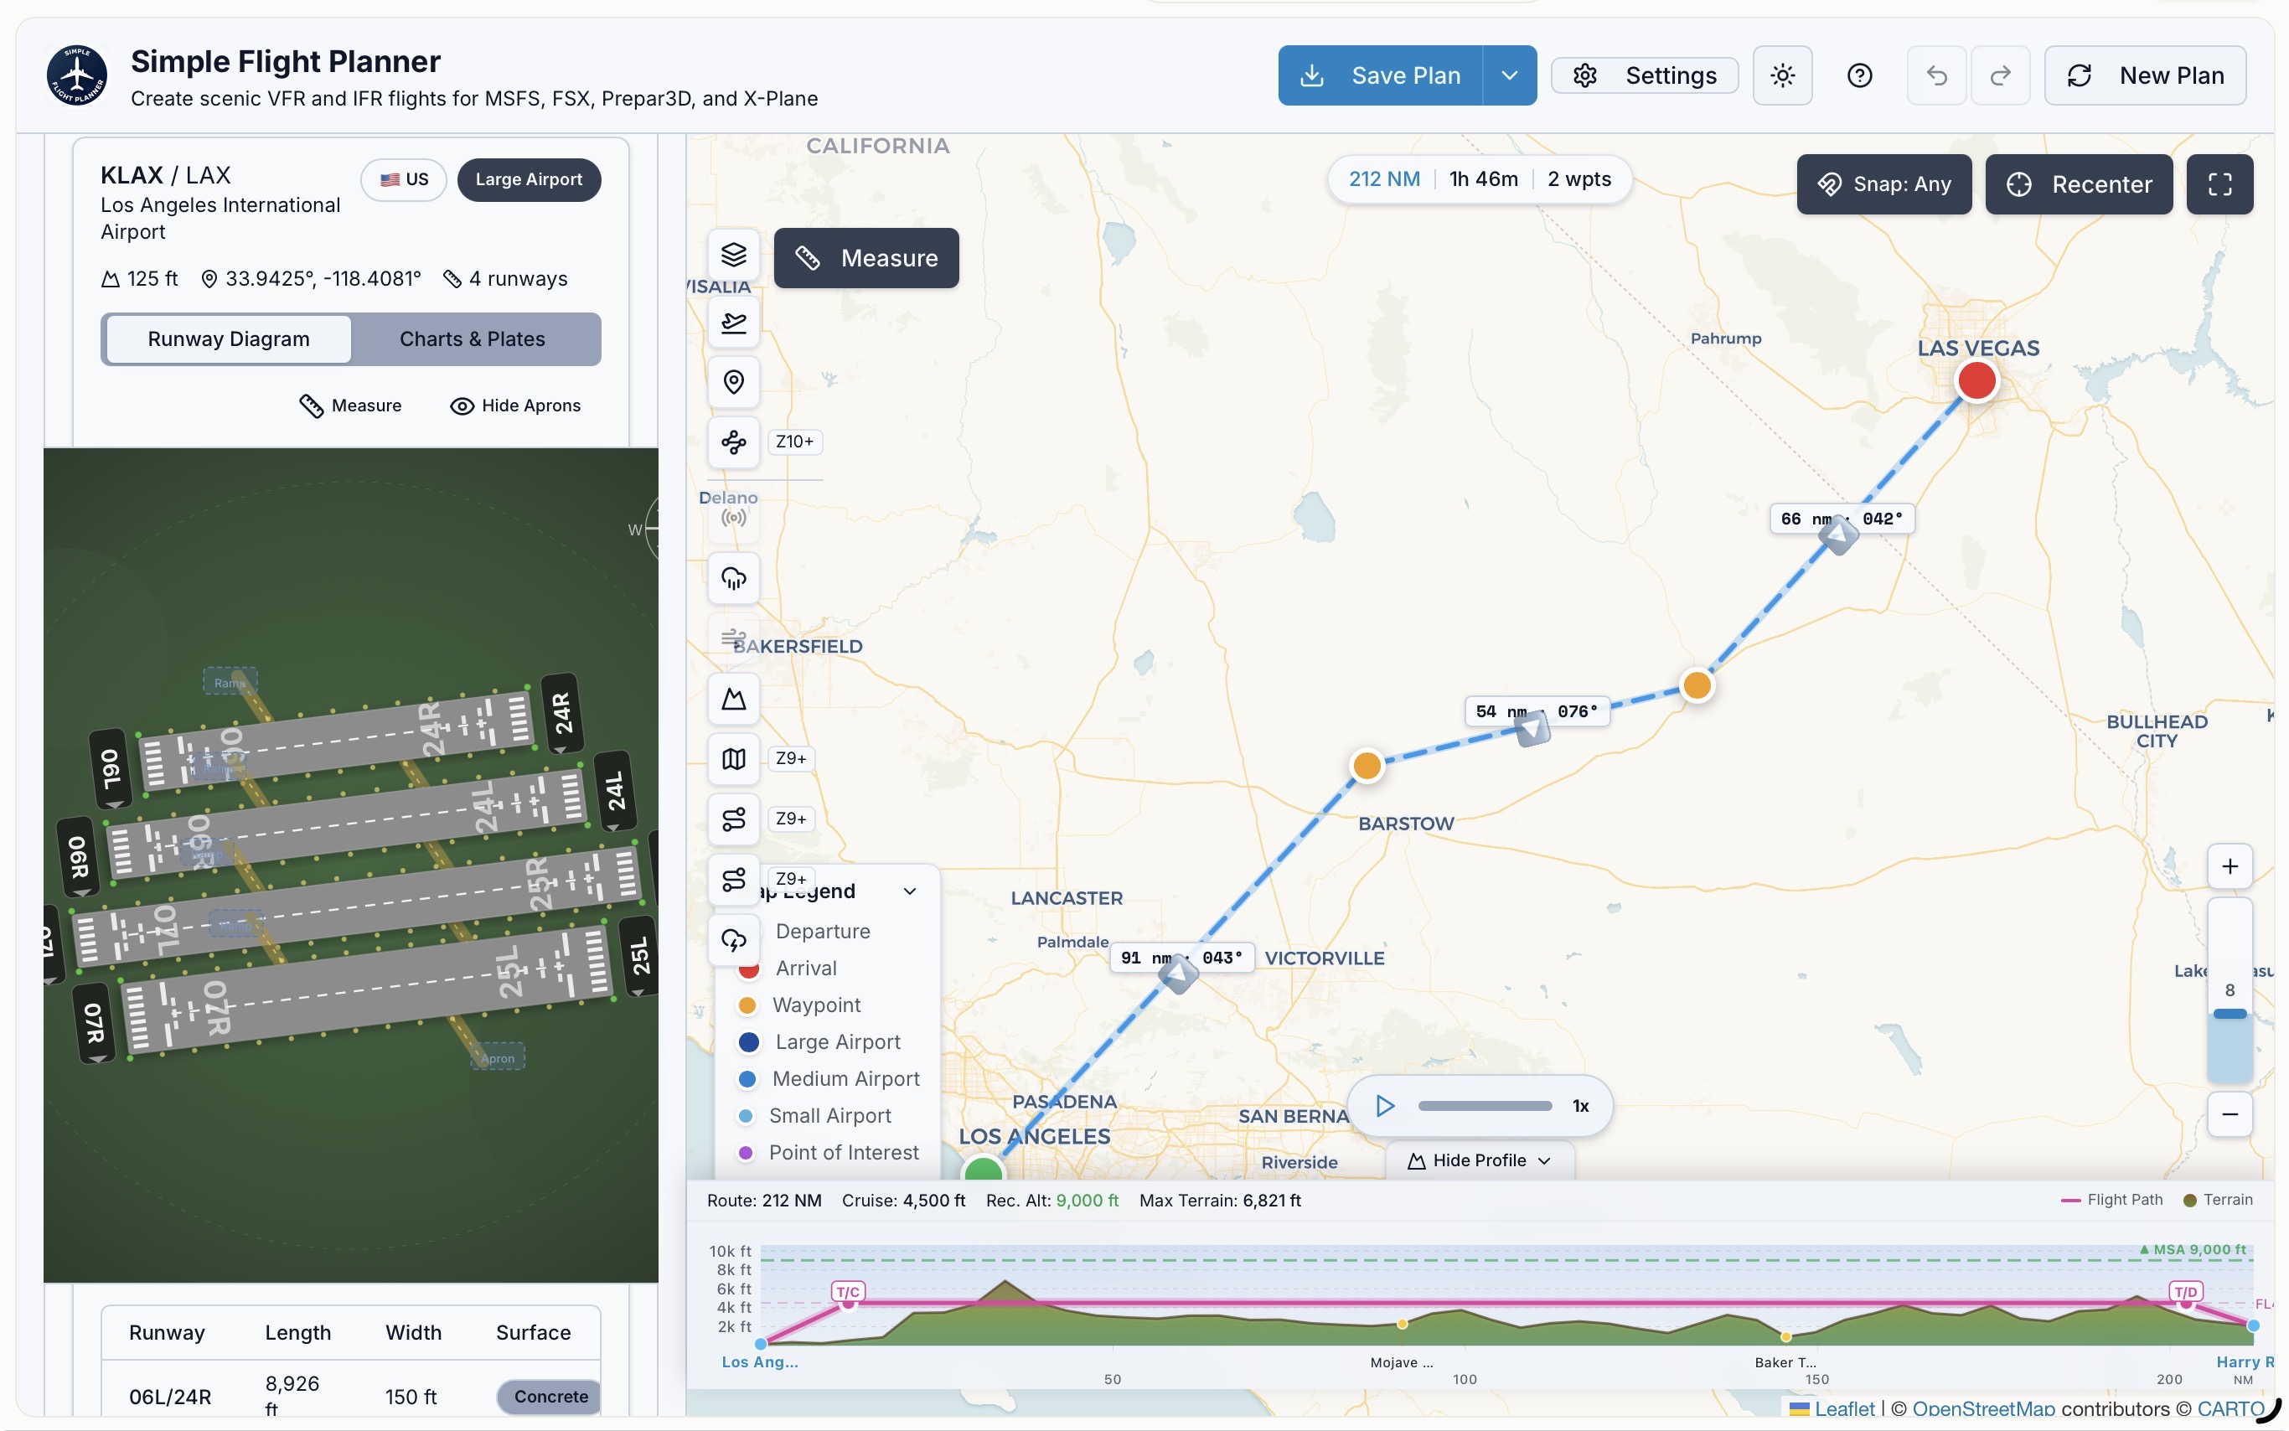The width and height of the screenshot is (2289, 1431).
Task: Click the Las Vegas red arrival marker
Action: (1976, 381)
